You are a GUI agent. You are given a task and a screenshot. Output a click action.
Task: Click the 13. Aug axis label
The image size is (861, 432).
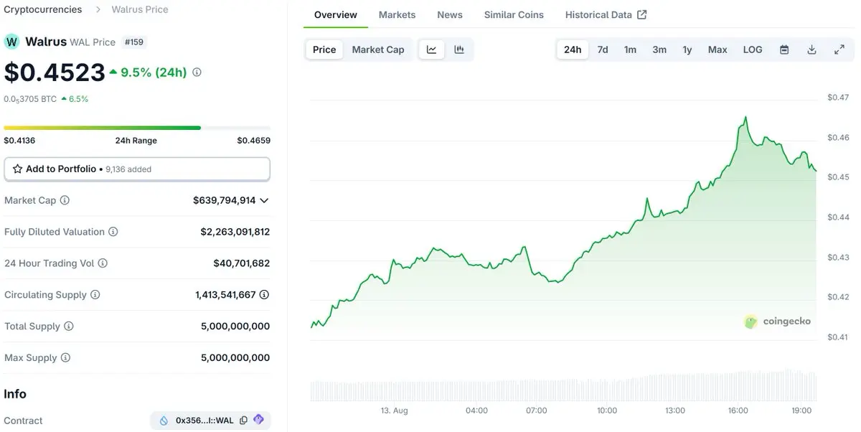point(395,410)
